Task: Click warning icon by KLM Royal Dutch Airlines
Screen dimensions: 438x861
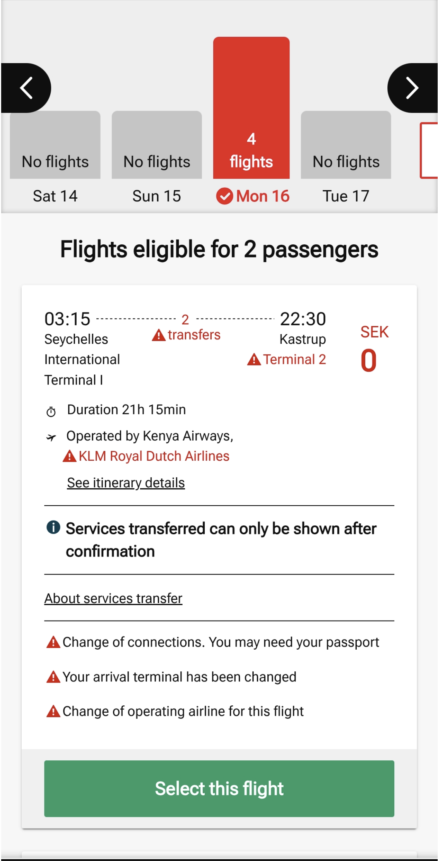Action: click(x=70, y=456)
